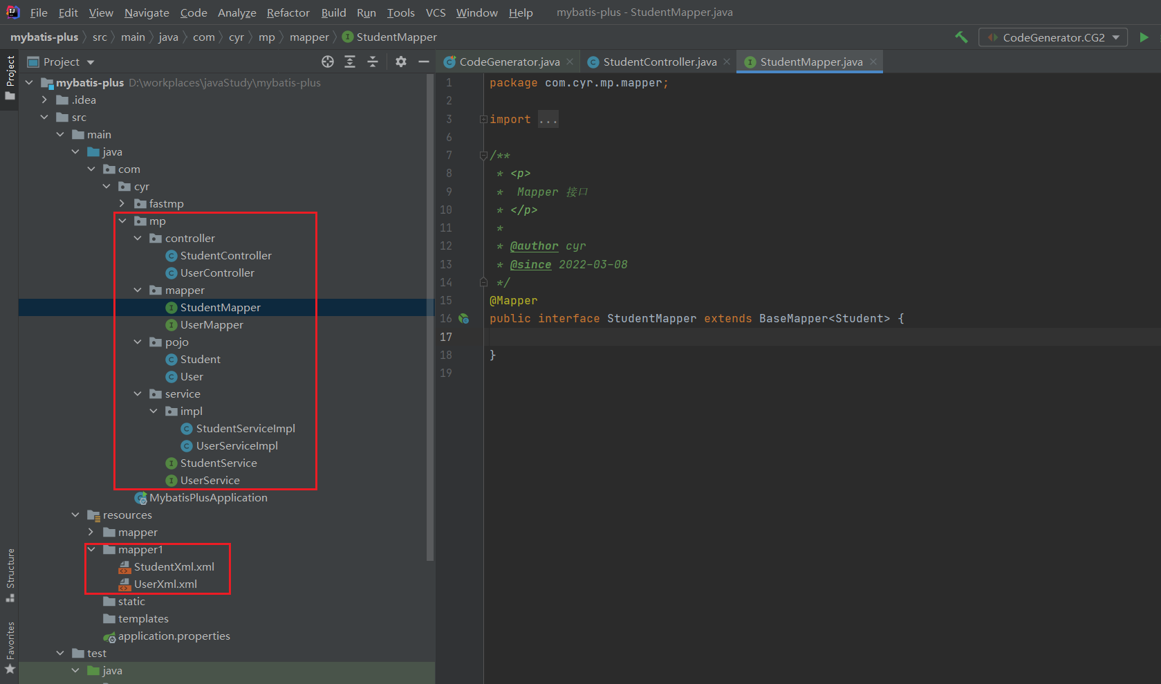The image size is (1161, 684).
Task: Collapse the mp package
Action: [122, 221]
